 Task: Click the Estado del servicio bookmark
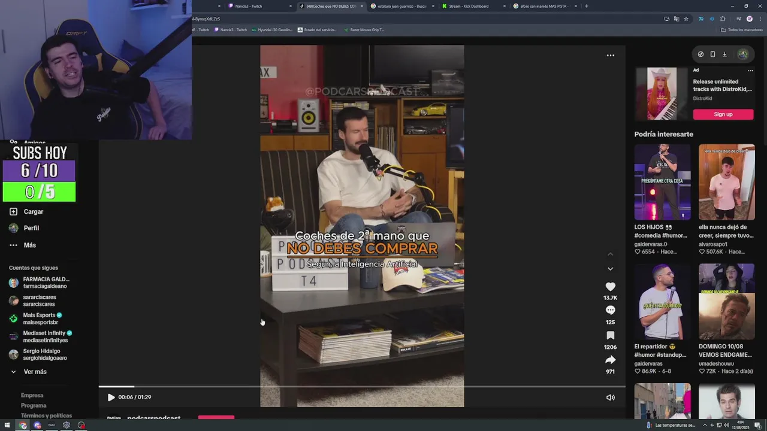pyautogui.click(x=317, y=30)
